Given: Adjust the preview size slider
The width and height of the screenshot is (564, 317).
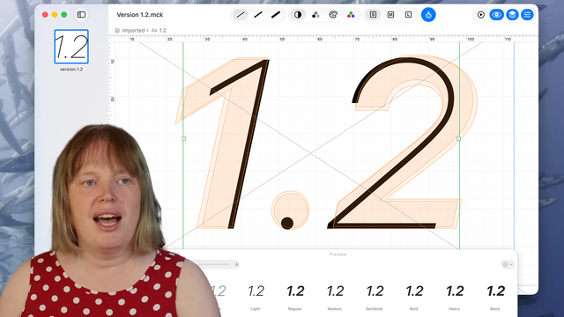Looking at the screenshot, I should pyautogui.click(x=213, y=264).
